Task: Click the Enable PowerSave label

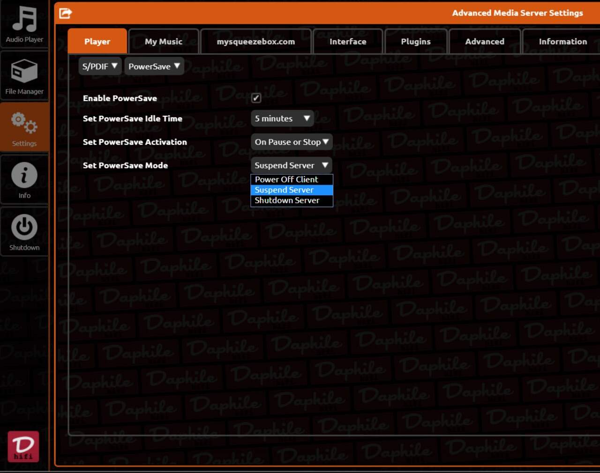Action: [x=120, y=98]
